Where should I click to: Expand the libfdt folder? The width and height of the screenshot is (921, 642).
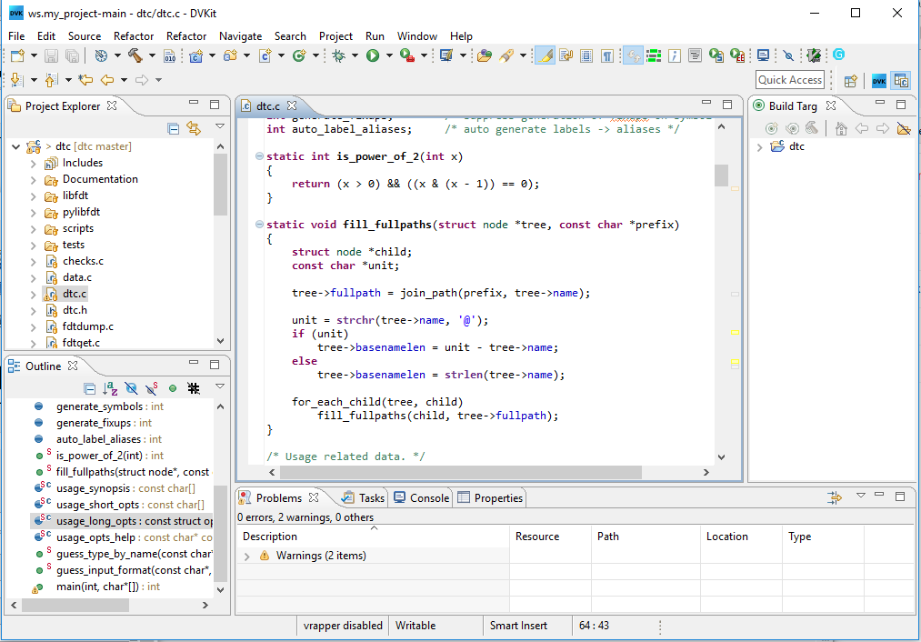pyautogui.click(x=34, y=196)
